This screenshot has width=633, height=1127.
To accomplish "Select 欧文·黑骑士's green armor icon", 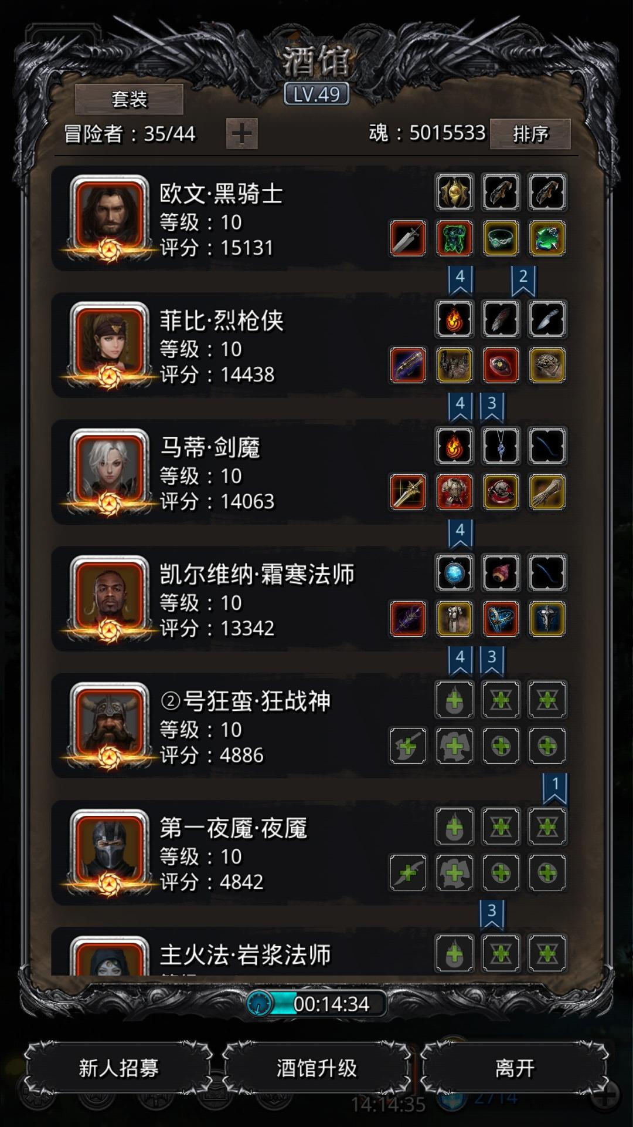I will pyautogui.click(x=454, y=238).
